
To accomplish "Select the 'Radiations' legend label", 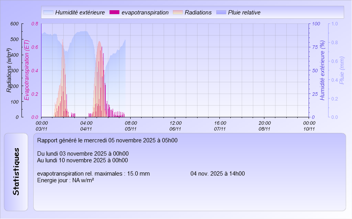I will 198,13.
